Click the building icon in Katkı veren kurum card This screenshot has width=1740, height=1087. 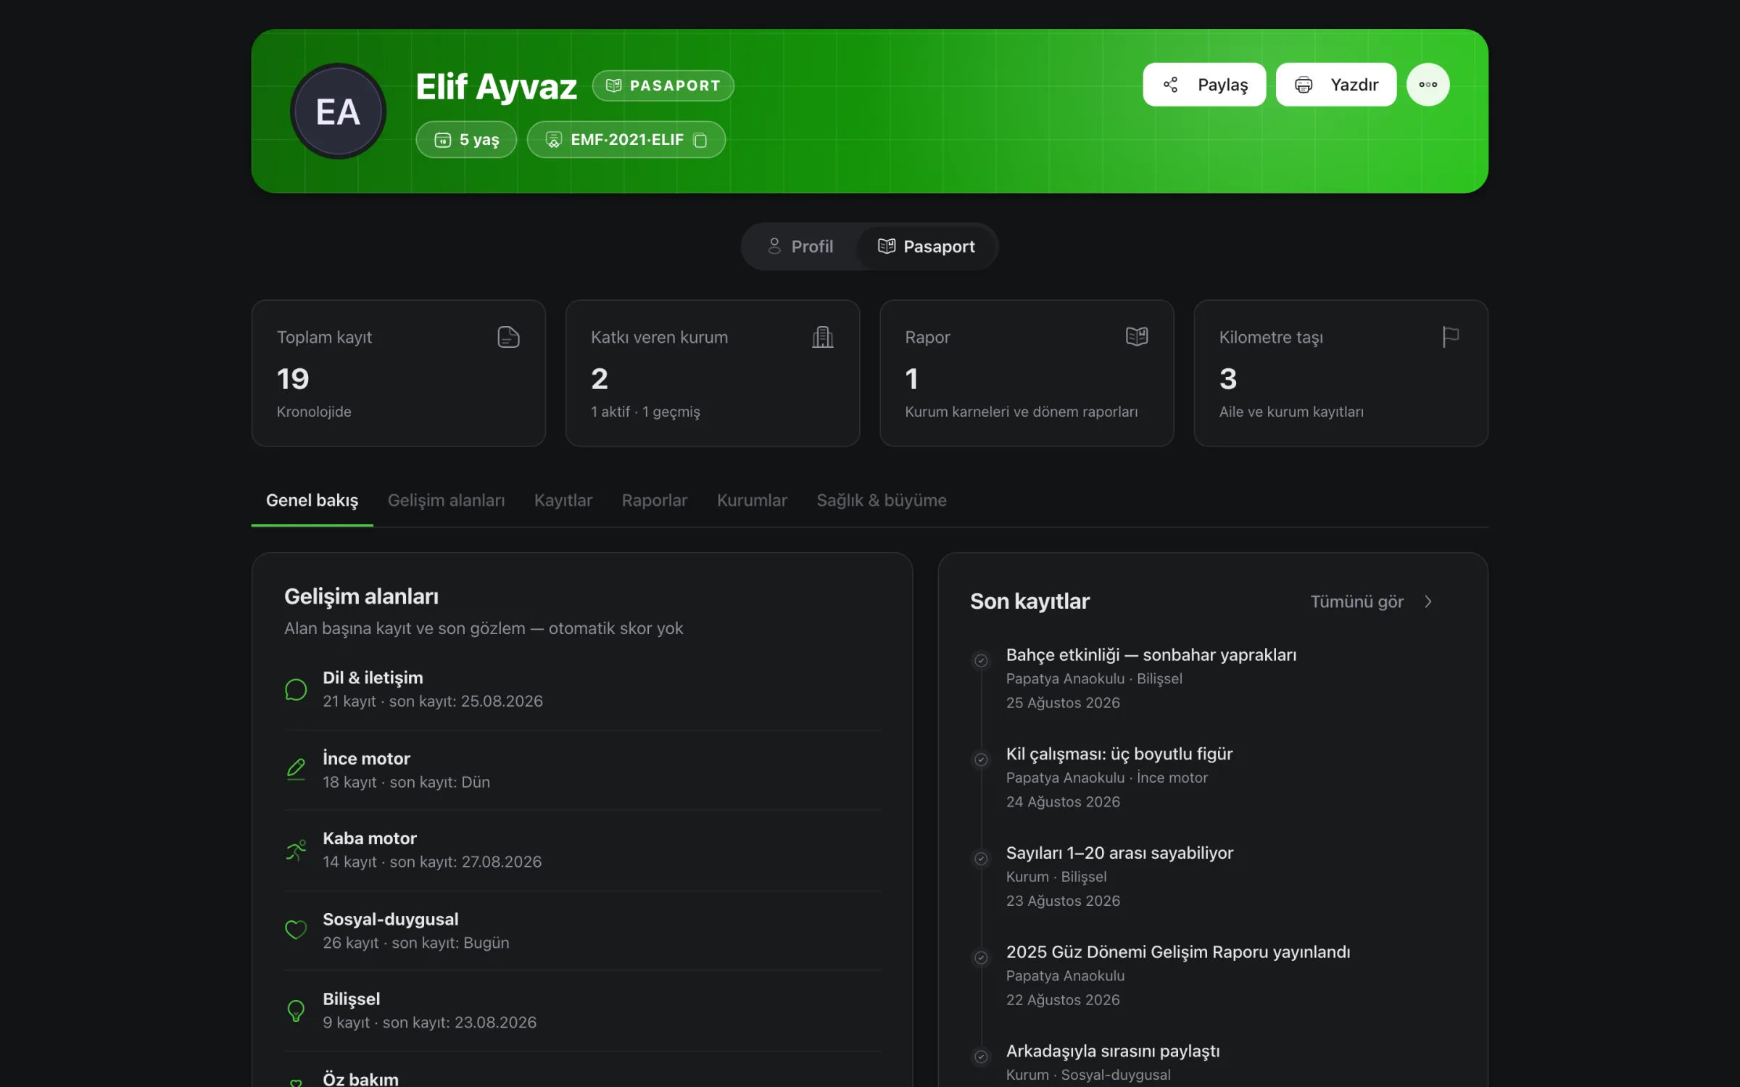822,337
